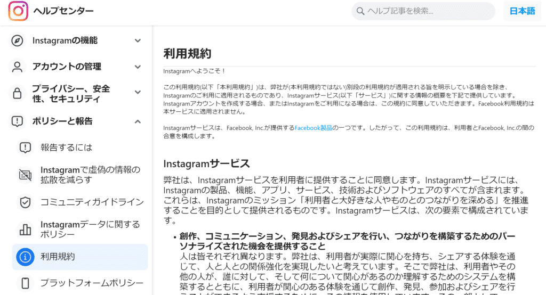
Task: Click the ヘルプ記事を検索 search field
Action: [427, 11]
